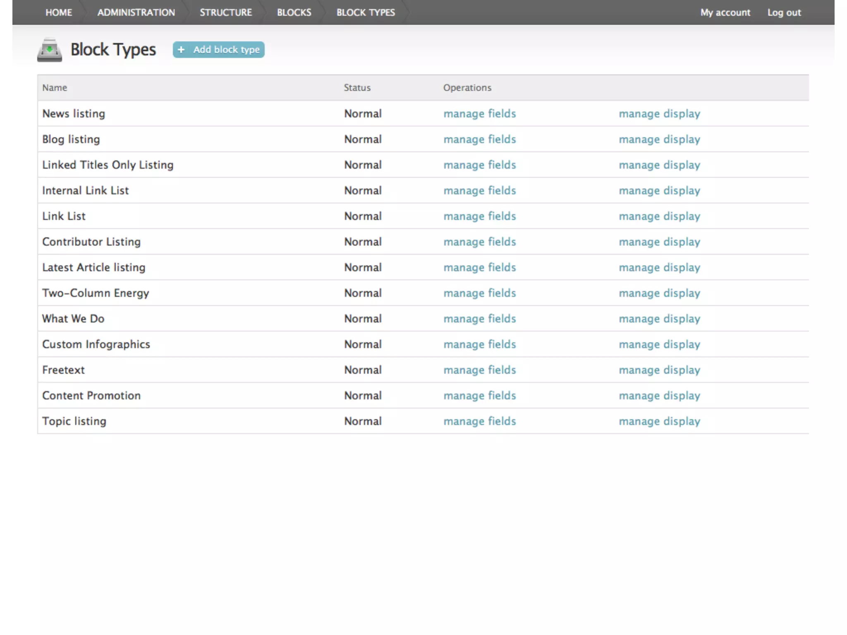Click the Name column header
This screenshot has width=847, height=635.
(x=55, y=88)
